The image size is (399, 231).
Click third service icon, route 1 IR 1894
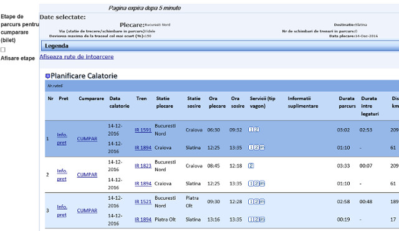[262, 148]
